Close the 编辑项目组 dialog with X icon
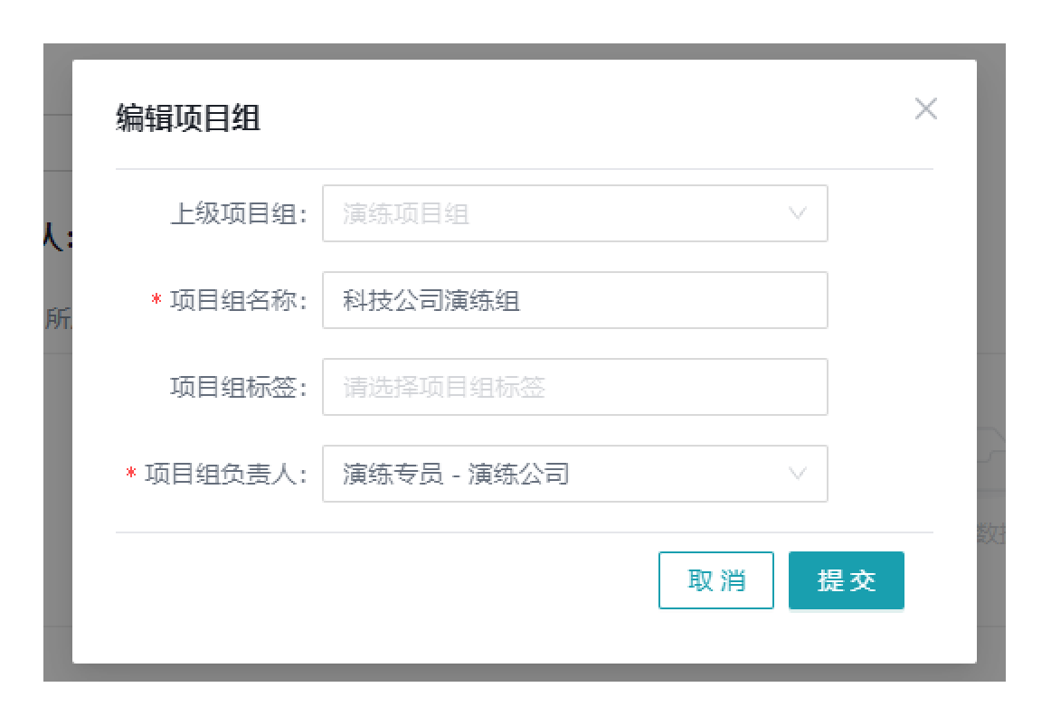 [x=925, y=109]
